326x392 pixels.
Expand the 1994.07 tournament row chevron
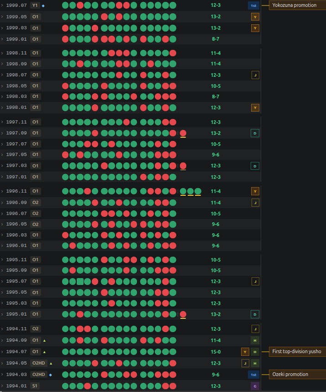pos(2,352)
